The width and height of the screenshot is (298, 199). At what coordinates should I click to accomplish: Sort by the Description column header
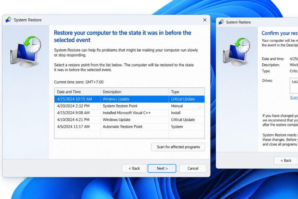coord(134,92)
